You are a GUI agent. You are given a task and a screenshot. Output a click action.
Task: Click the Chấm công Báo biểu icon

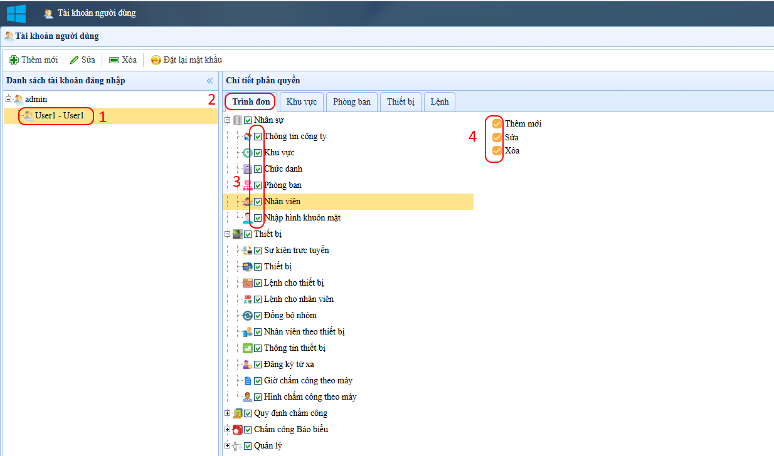click(238, 430)
